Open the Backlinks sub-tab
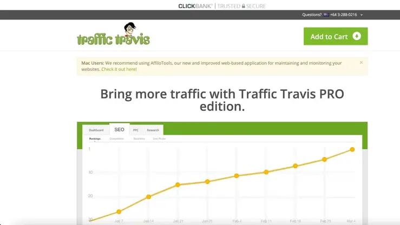400x225 pixels. click(140, 139)
